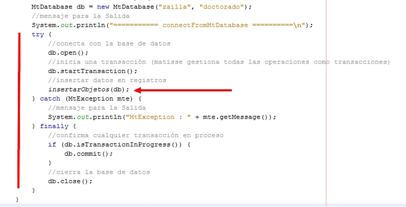
Task: Click the comment '//cierra la base de datos'
Action: (x=99, y=172)
